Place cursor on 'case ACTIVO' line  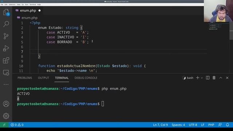[x=68, y=32]
